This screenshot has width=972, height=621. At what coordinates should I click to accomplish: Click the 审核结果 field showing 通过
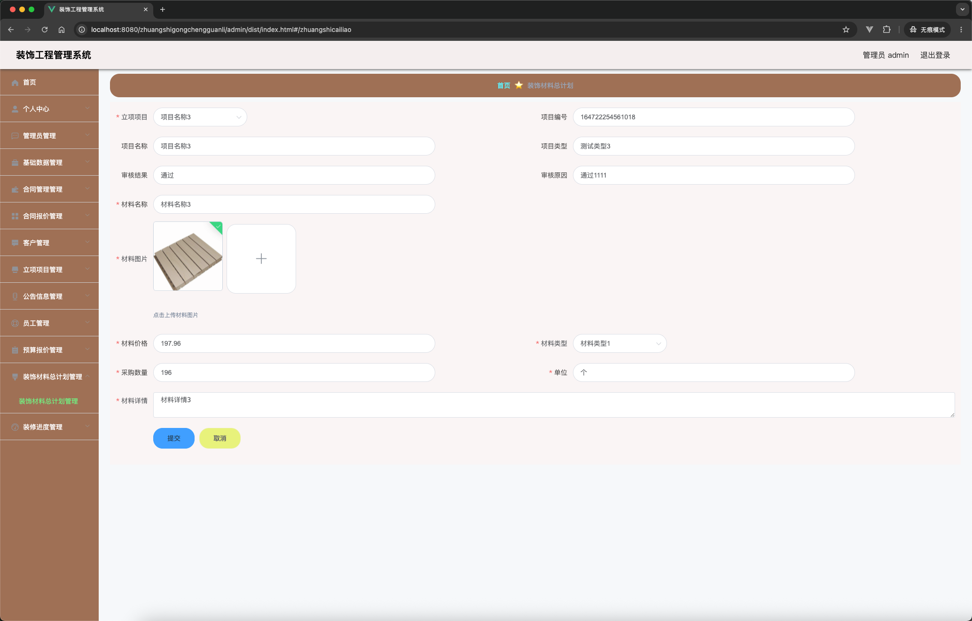pos(294,175)
